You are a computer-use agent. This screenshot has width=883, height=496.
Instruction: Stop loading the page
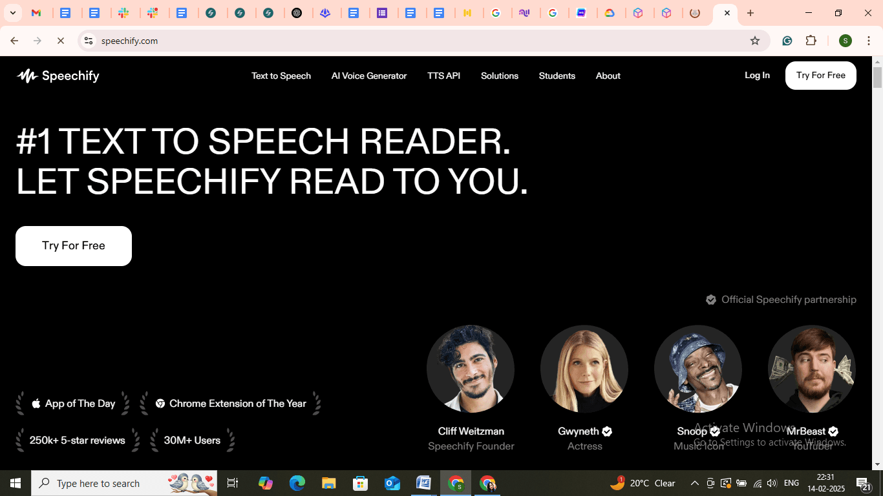(61, 41)
